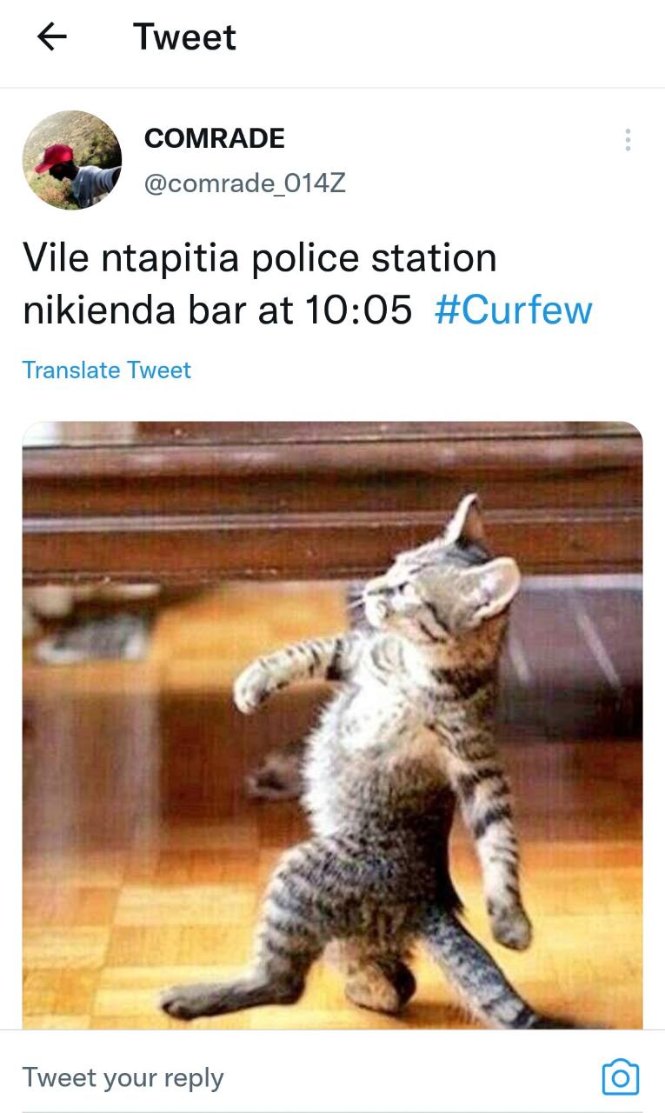Image resolution: width=665 pixels, height=1113 pixels.
Task: Click the Translate Tweet link
Action: [106, 370]
